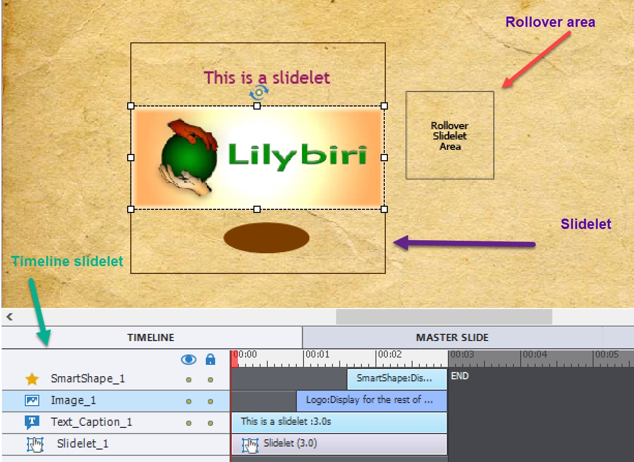This screenshot has width=634, height=462.
Task: Click the rotate handle above the logo image
Action: pos(259,93)
